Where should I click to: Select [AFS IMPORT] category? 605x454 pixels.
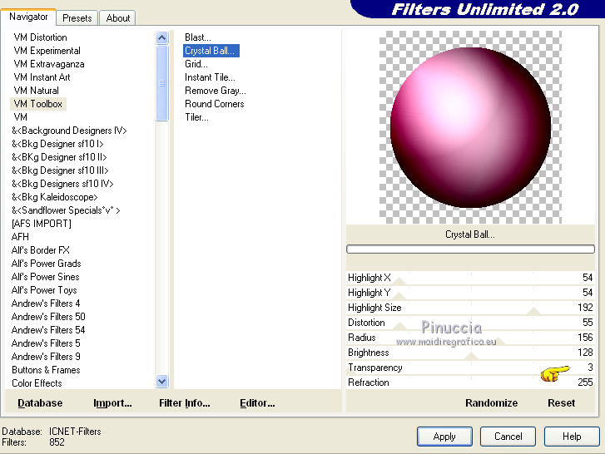click(42, 224)
